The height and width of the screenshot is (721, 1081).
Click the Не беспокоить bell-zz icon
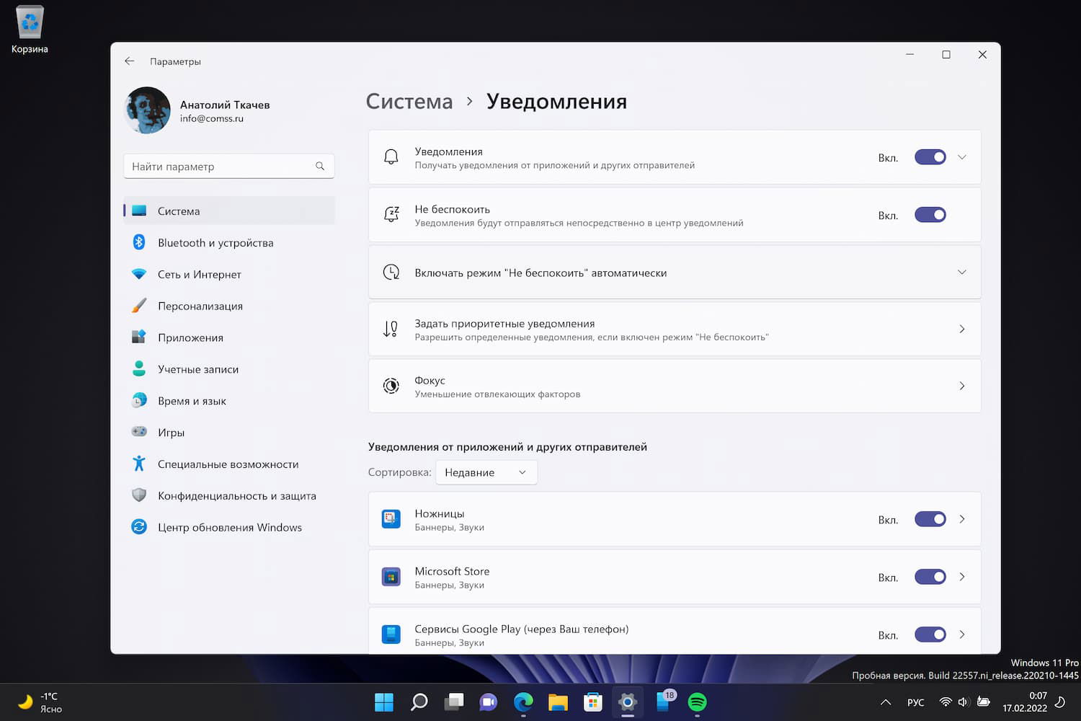coord(391,215)
